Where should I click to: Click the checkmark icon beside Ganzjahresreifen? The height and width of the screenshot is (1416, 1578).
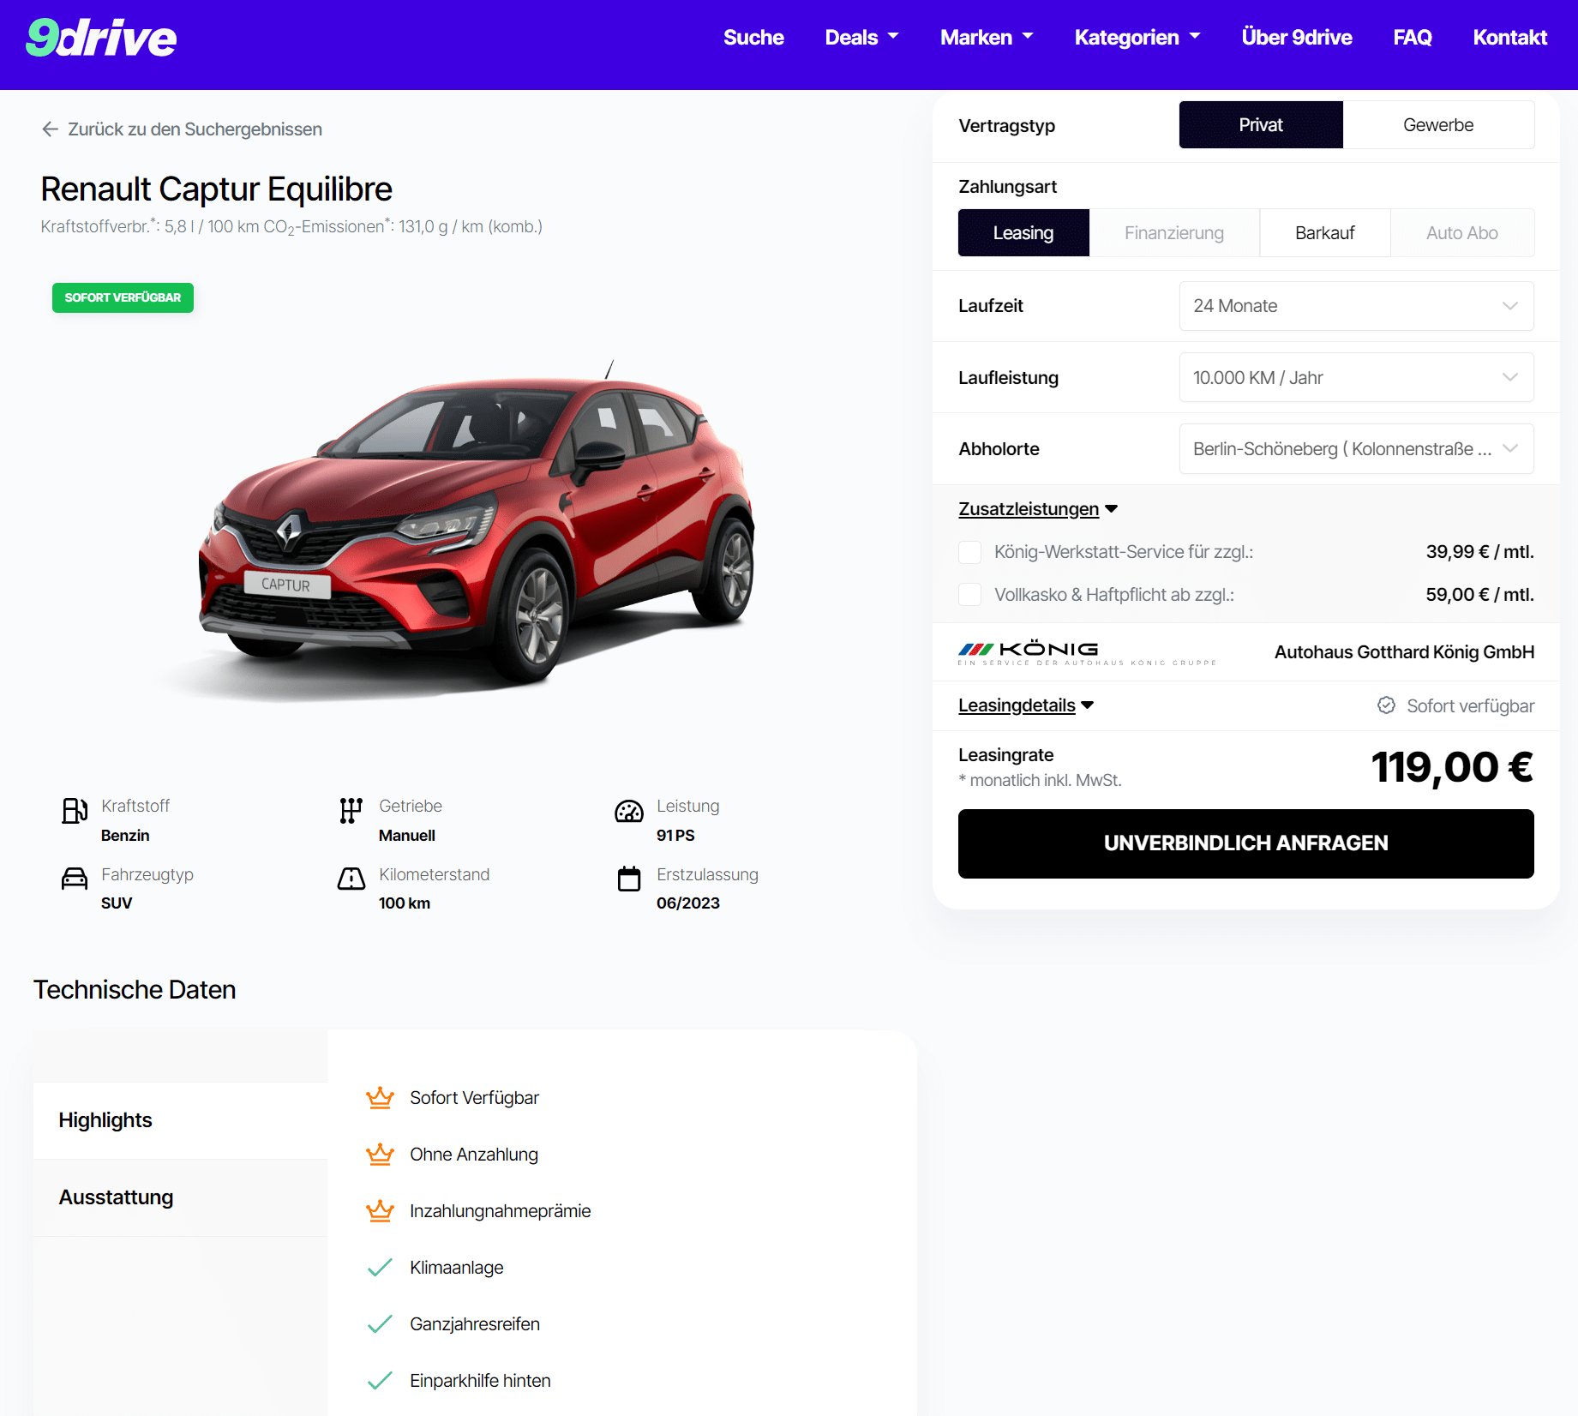tap(380, 1324)
